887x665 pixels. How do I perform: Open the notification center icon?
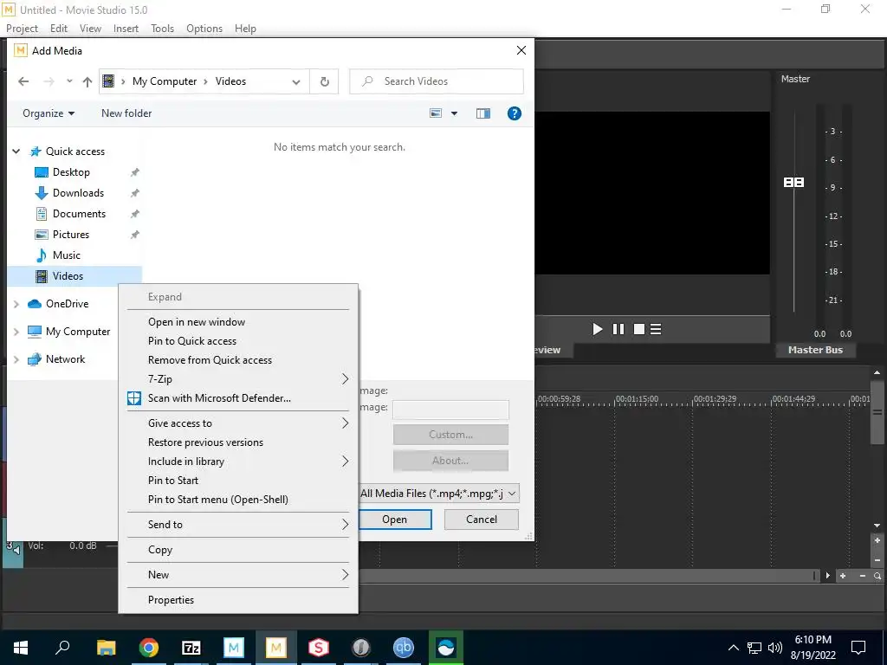[858, 648]
